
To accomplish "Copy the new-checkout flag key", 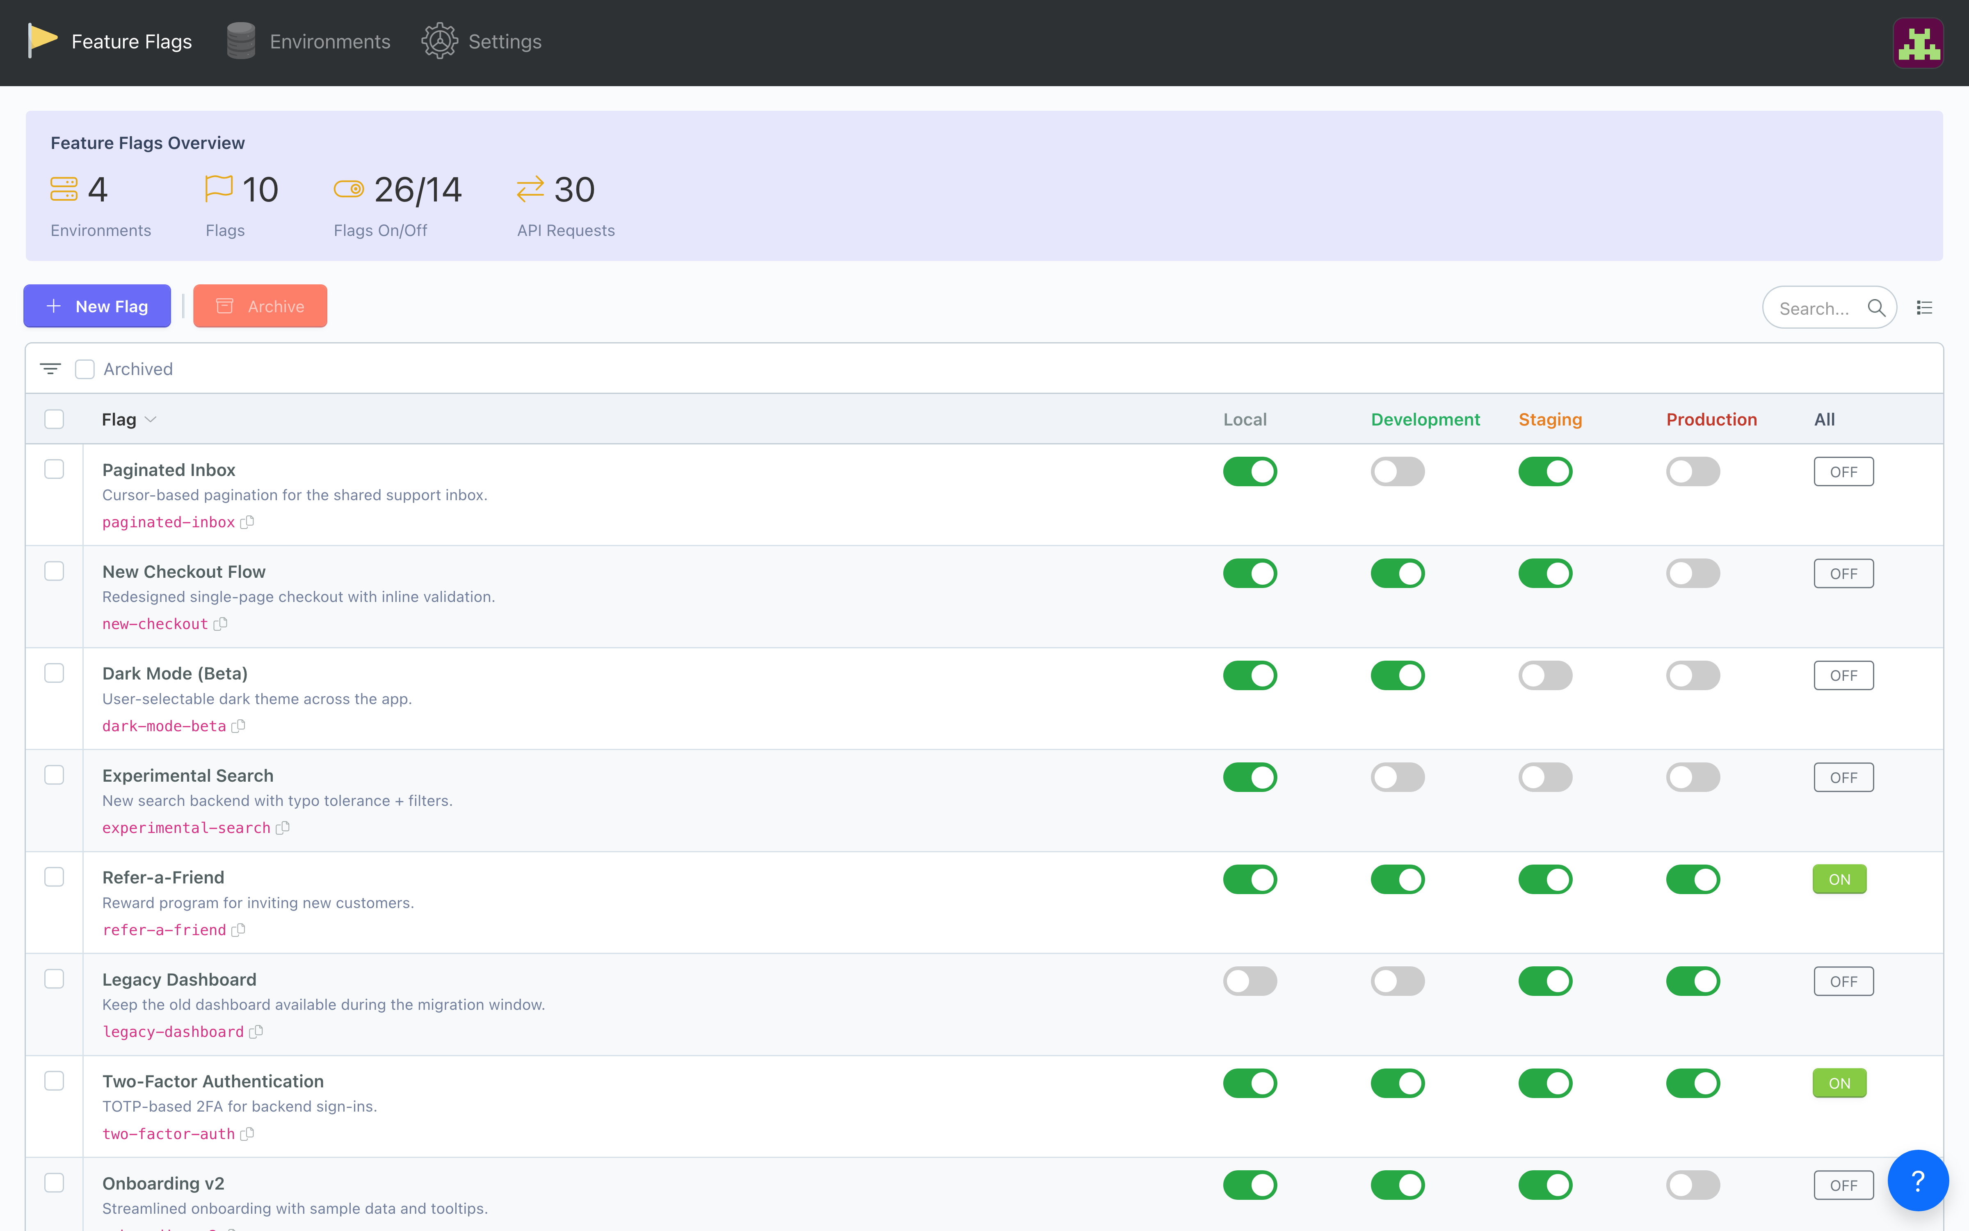I will 221,624.
